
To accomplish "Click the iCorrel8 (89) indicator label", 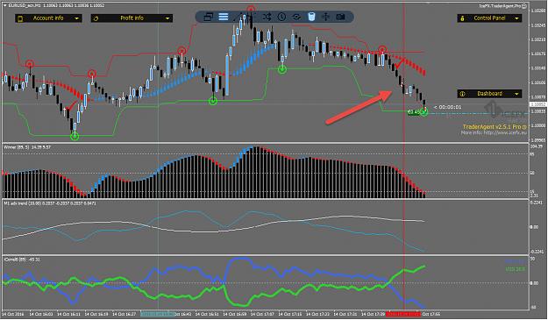I will coord(14,260).
